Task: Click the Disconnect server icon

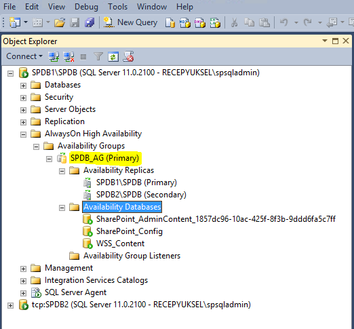Action: (68, 56)
